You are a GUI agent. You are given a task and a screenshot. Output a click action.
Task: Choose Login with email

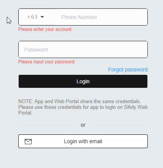[83, 141]
